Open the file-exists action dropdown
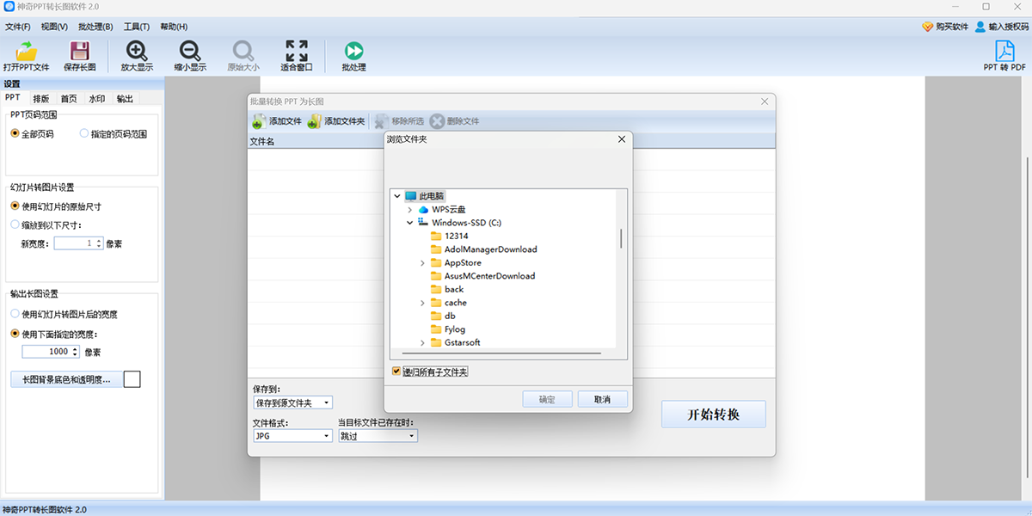The width and height of the screenshot is (1032, 516). click(378, 436)
